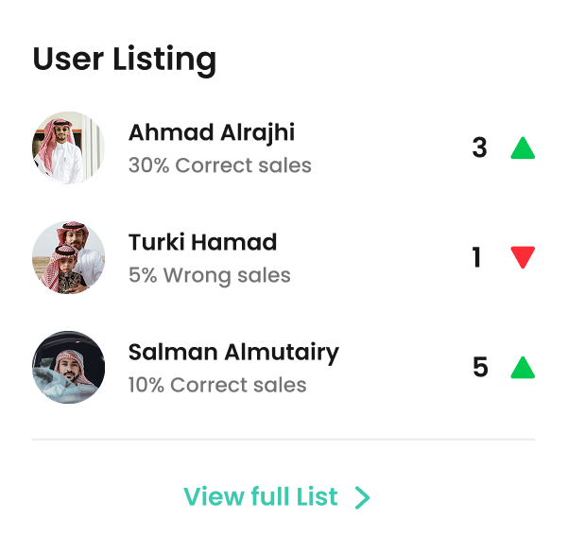Viewport: 567px width, 555px height.
Task: Click the green up arrow beside Salman Almutairy
Action: pos(523,367)
